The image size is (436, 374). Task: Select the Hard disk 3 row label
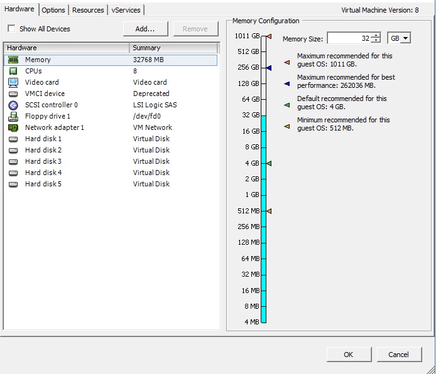pos(43,161)
